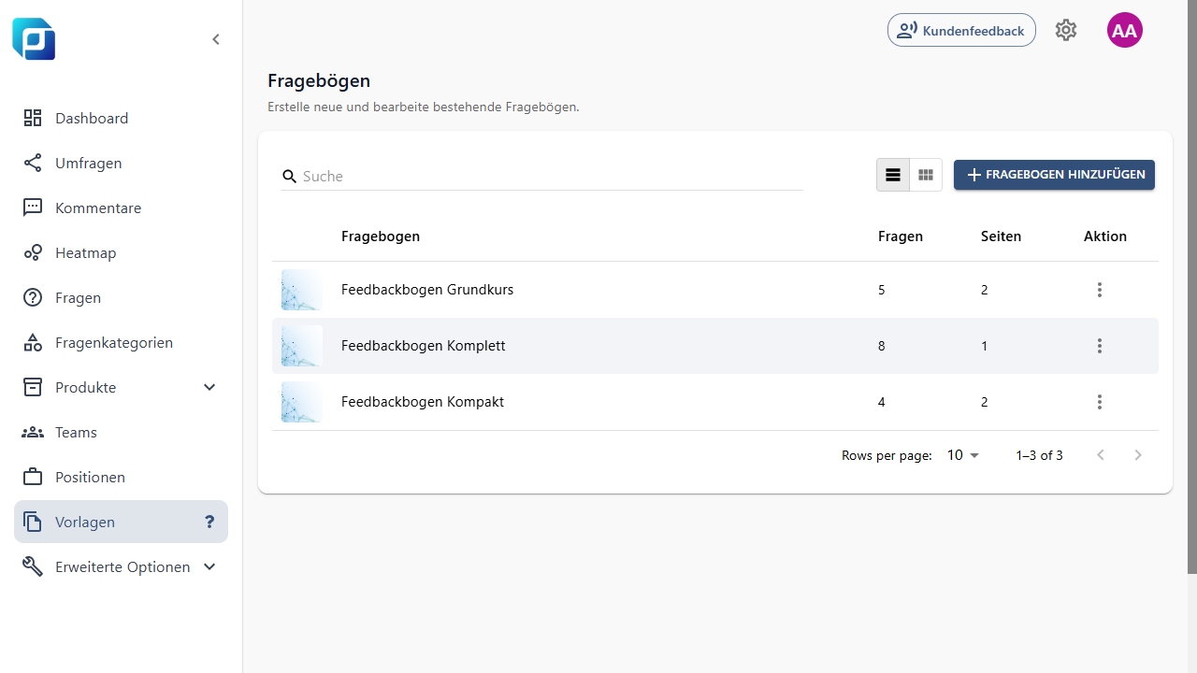Click the Dashboard grid icon
This screenshot has width=1197, height=673.
pos(33,118)
